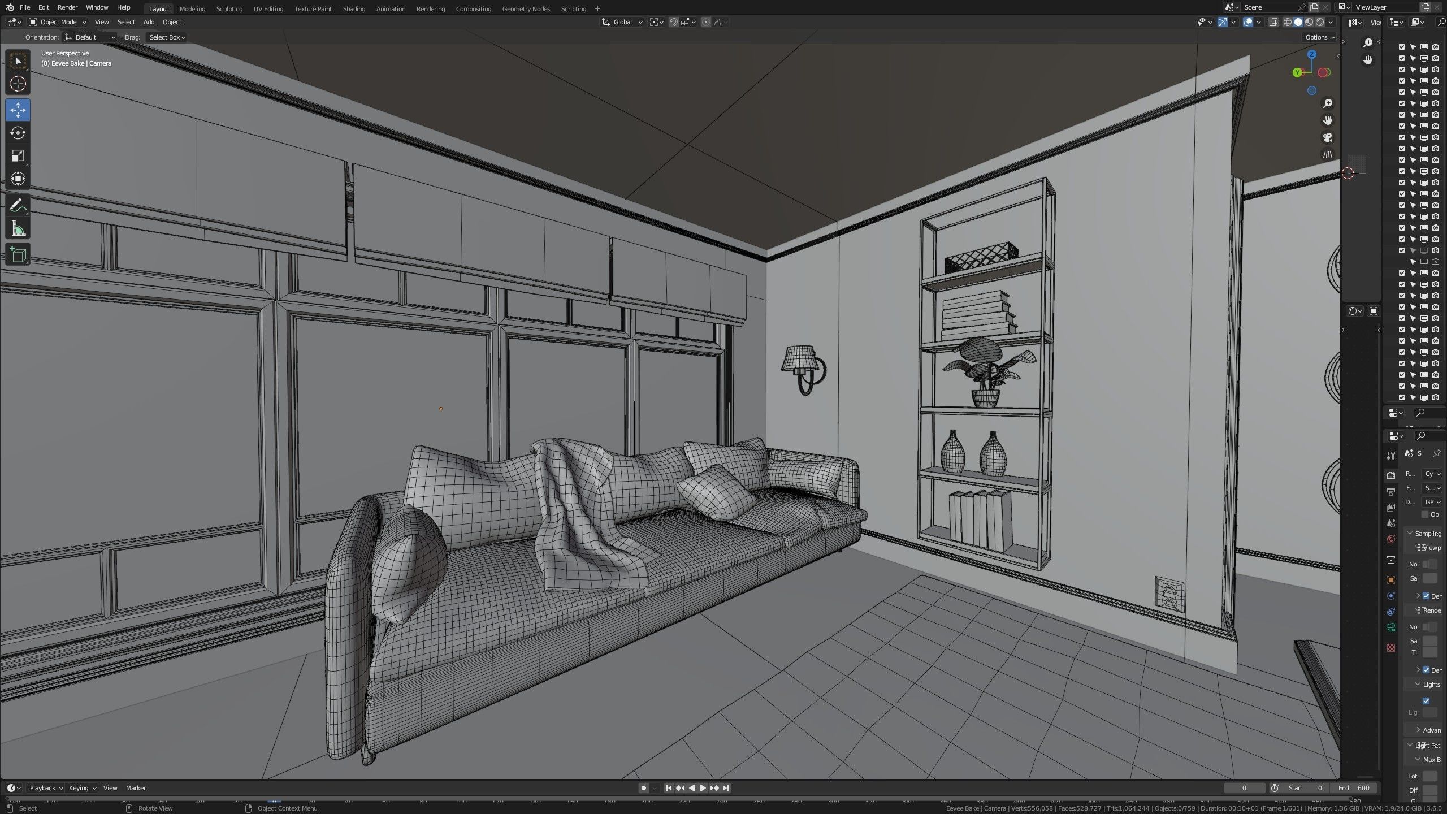Image resolution: width=1447 pixels, height=814 pixels.
Task: Switch to solid viewport shading
Action: pos(1298,22)
